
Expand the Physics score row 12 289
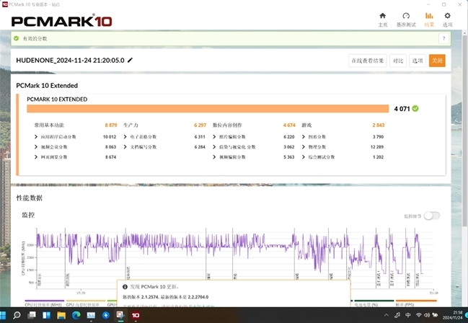coord(343,147)
